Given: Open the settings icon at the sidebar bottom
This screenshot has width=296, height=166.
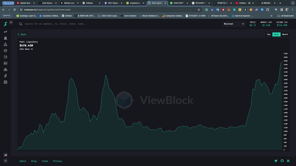Looking at the screenshot, I should click(x=6, y=161).
